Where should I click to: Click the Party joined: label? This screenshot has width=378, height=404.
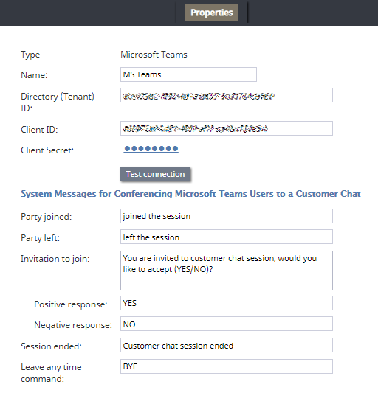click(x=47, y=217)
